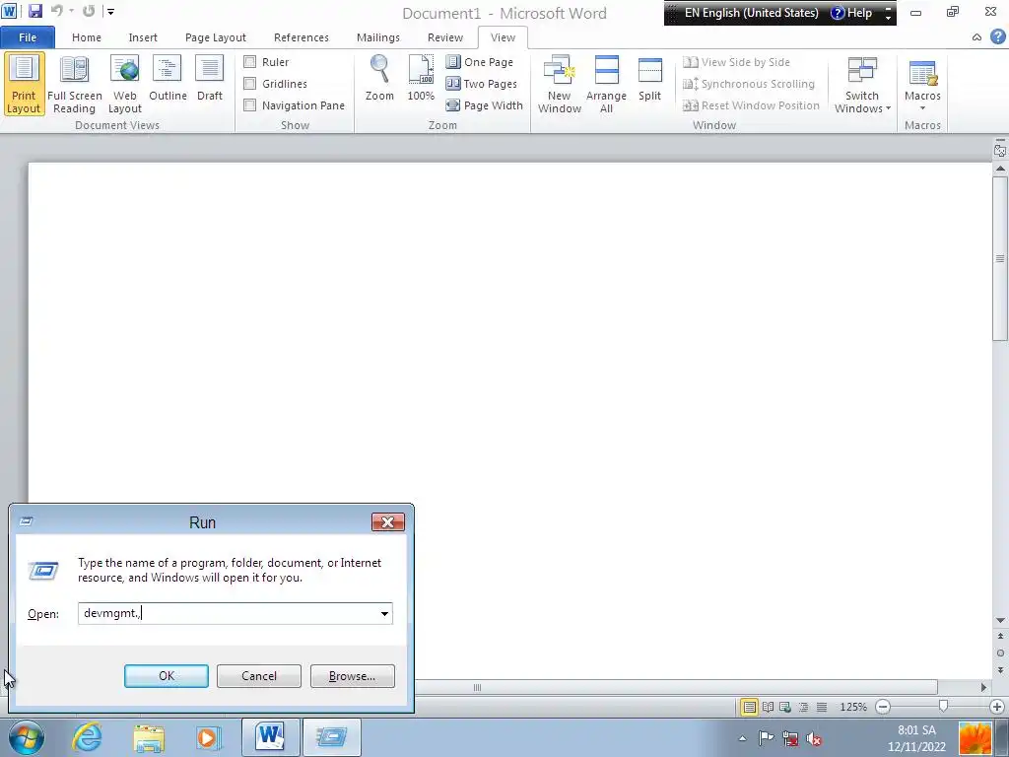The height and width of the screenshot is (757, 1009).
Task: Choose One Page zoom
Action: (480, 62)
